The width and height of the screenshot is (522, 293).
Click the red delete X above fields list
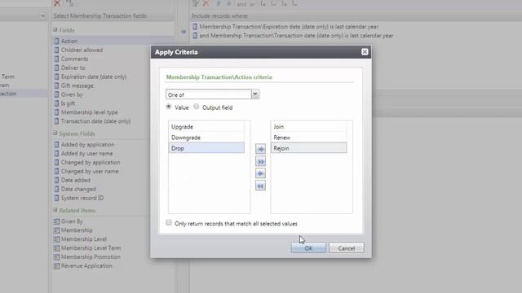click(x=57, y=3)
